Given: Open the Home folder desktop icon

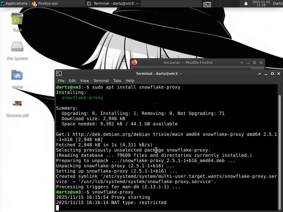Looking at the screenshot, I should (17, 75).
